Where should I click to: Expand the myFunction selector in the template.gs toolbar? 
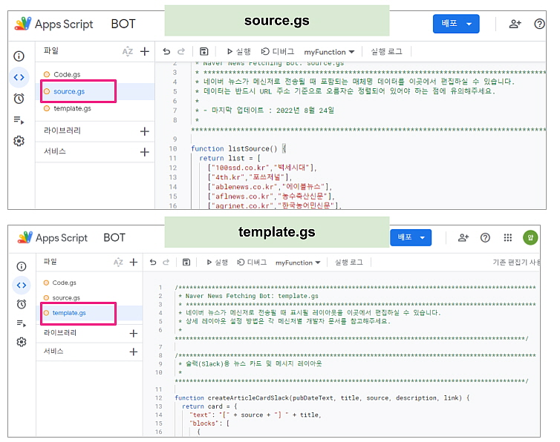[x=298, y=263]
